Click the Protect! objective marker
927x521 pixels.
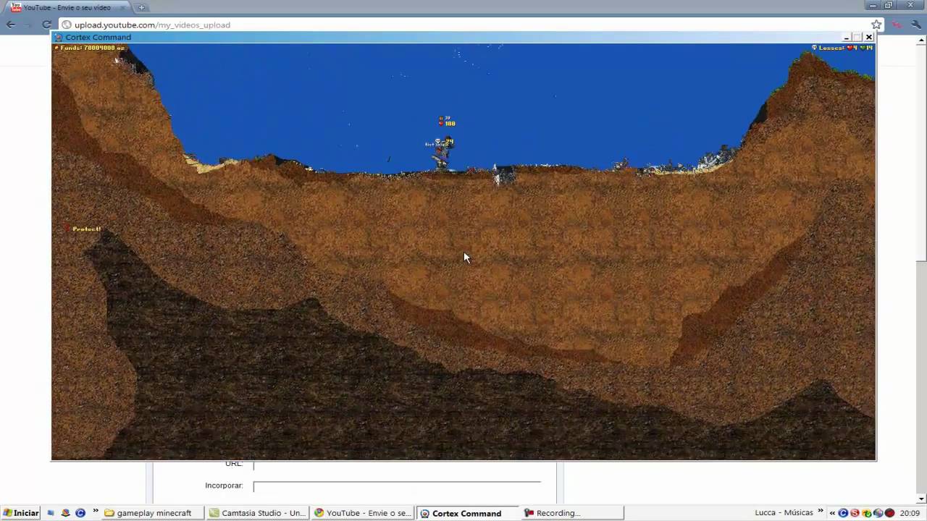coord(83,229)
